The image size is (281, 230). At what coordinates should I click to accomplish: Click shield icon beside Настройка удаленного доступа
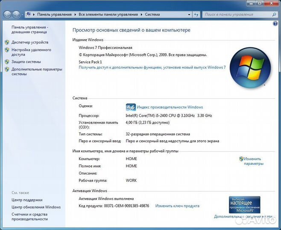(7, 50)
